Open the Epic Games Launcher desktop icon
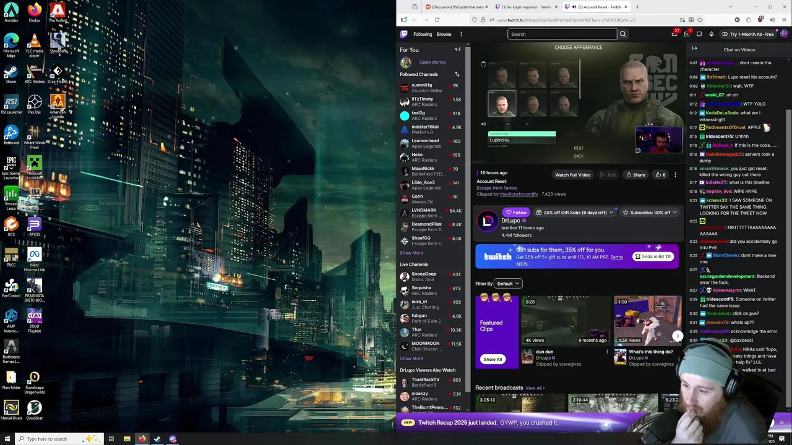Image resolution: width=792 pixels, height=445 pixels. tap(11, 167)
